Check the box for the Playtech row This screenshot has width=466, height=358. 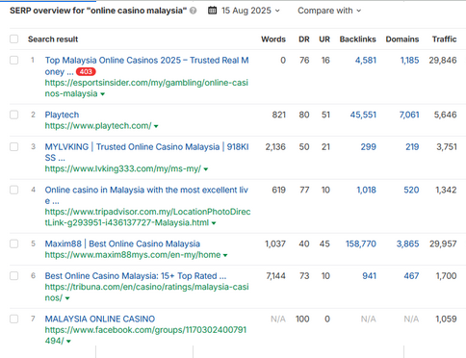pyautogui.click(x=14, y=115)
